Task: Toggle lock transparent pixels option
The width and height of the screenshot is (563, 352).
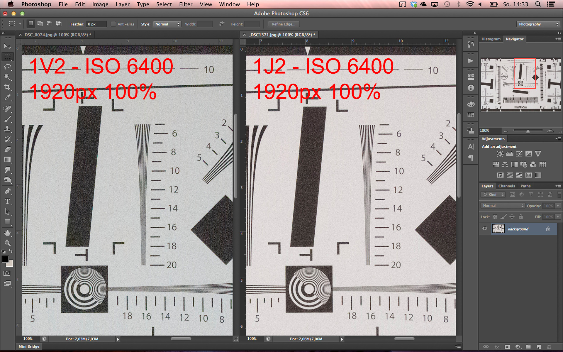Action: pyautogui.click(x=495, y=217)
